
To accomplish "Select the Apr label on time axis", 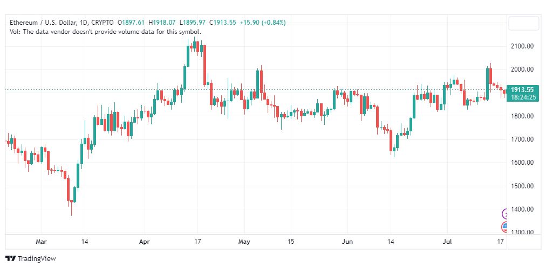I will [144, 242].
